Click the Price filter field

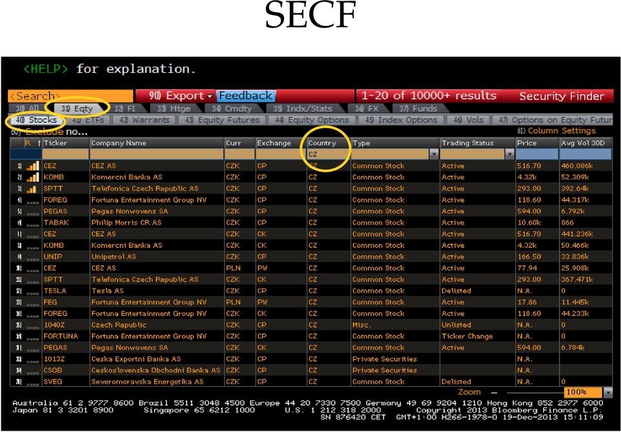tap(537, 154)
